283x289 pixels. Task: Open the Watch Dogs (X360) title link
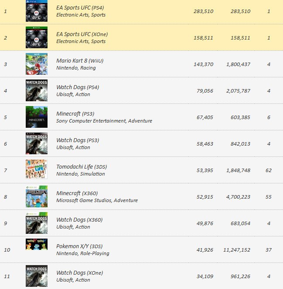(79, 220)
